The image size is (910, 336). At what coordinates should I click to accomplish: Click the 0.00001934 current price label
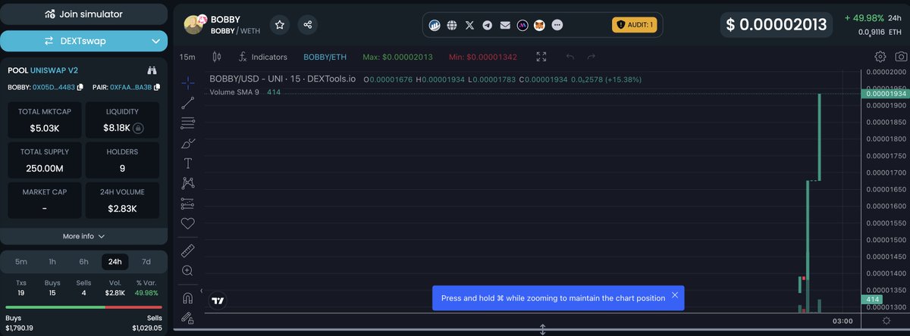[886, 92]
